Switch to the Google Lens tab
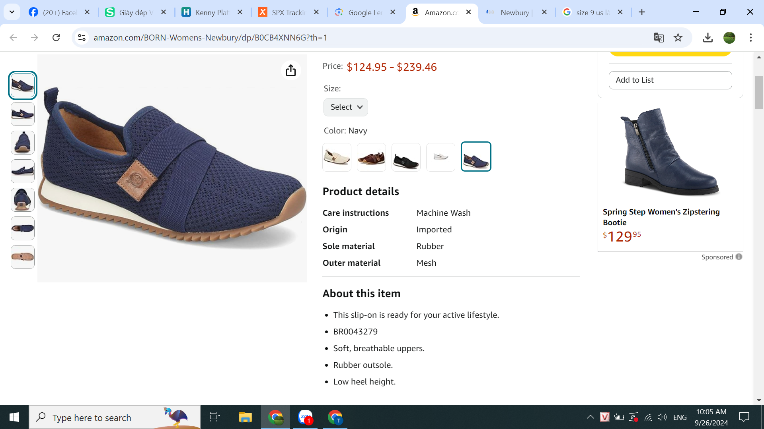The width and height of the screenshot is (764, 429). coord(364,12)
